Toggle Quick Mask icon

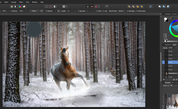tap(64, 7)
